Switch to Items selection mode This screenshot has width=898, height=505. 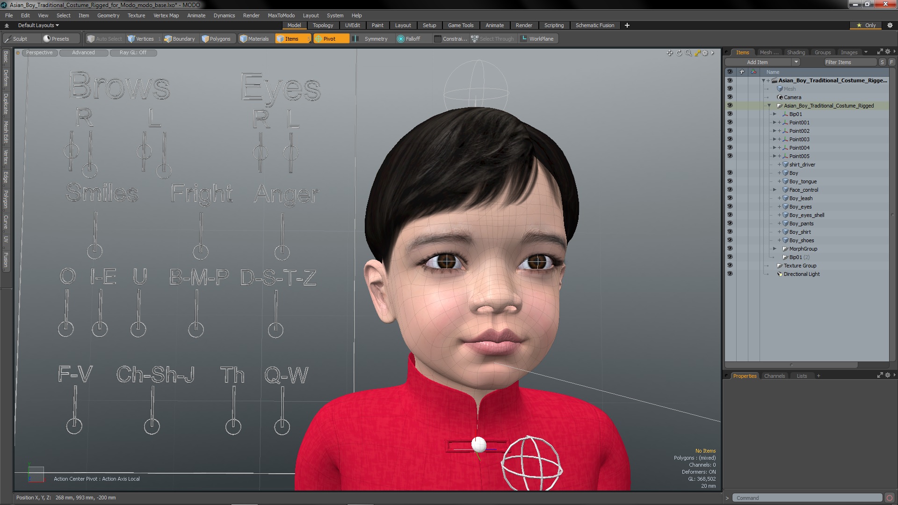point(292,39)
